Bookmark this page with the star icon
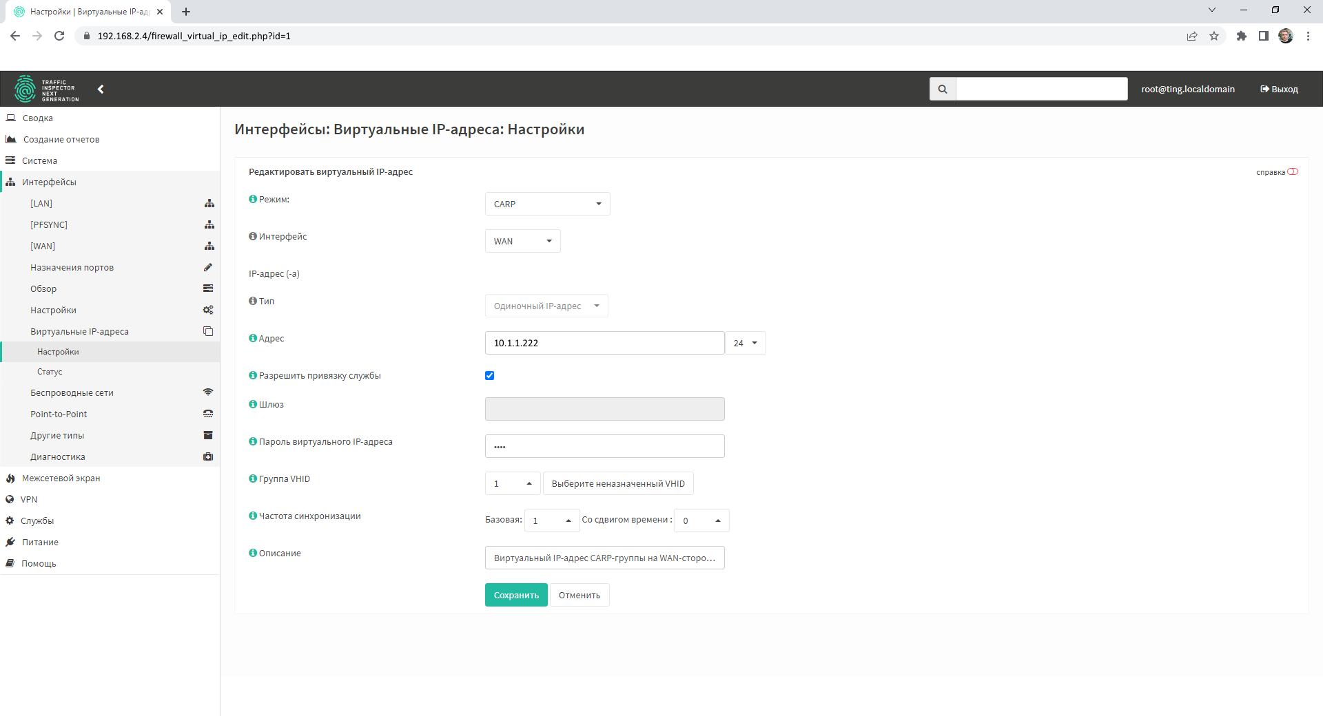Viewport: 1323px width, 716px height. click(1214, 36)
